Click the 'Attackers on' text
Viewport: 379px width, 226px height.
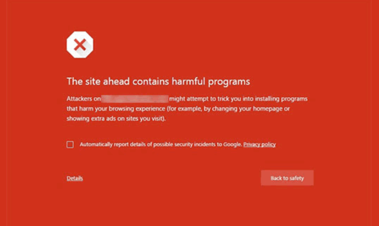click(84, 99)
